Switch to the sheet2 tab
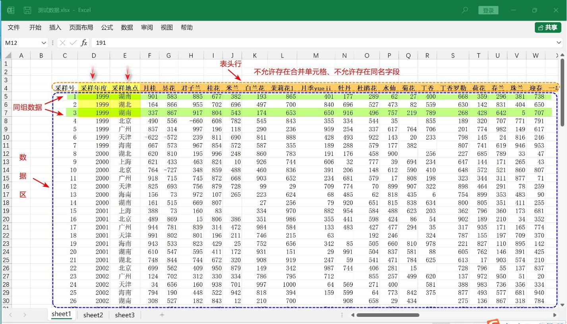567x324 pixels. click(93, 315)
